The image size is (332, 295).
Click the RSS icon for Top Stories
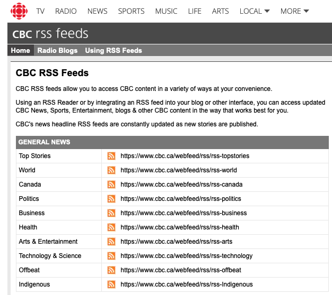[x=111, y=156]
